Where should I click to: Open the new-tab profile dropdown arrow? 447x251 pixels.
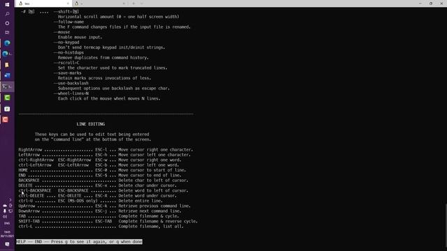coord(142,3)
